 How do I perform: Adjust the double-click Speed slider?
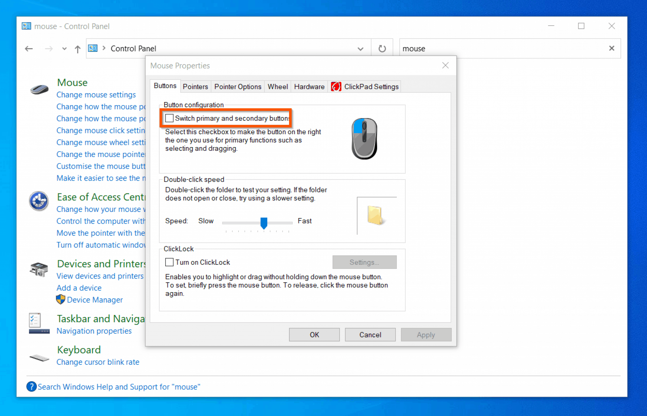pos(264,223)
